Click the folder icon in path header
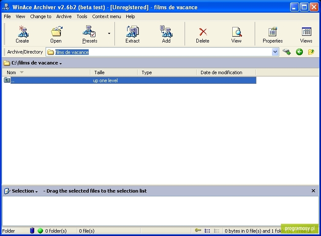The height and width of the screenshot is (236, 321). coord(7,63)
